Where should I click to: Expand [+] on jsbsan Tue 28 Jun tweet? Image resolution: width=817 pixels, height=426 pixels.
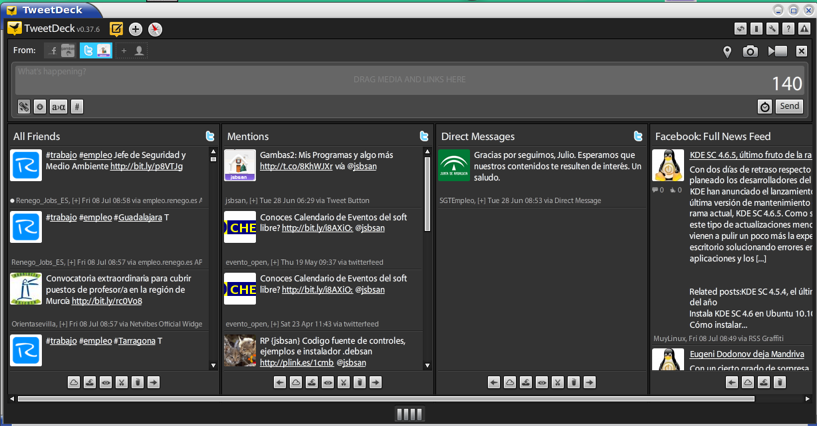[x=253, y=200]
